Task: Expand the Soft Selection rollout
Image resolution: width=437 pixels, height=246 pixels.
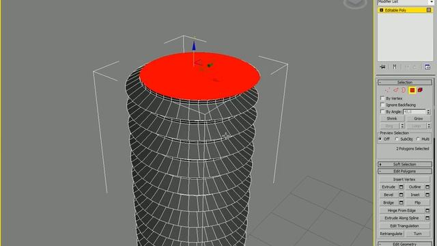Action: (405, 164)
